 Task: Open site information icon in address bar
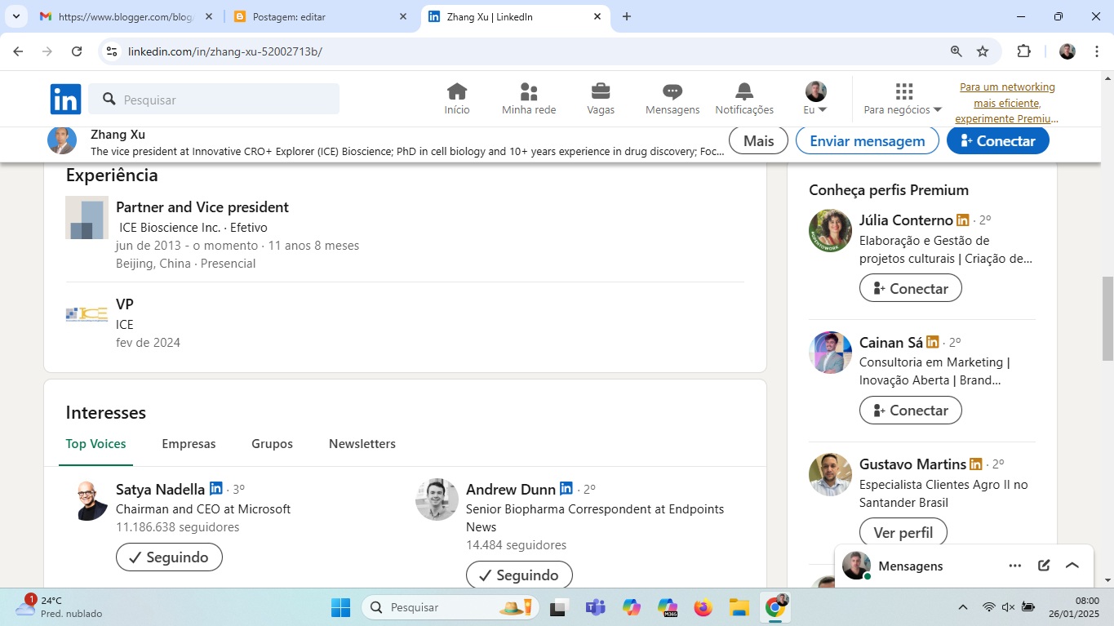pos(112,51)
